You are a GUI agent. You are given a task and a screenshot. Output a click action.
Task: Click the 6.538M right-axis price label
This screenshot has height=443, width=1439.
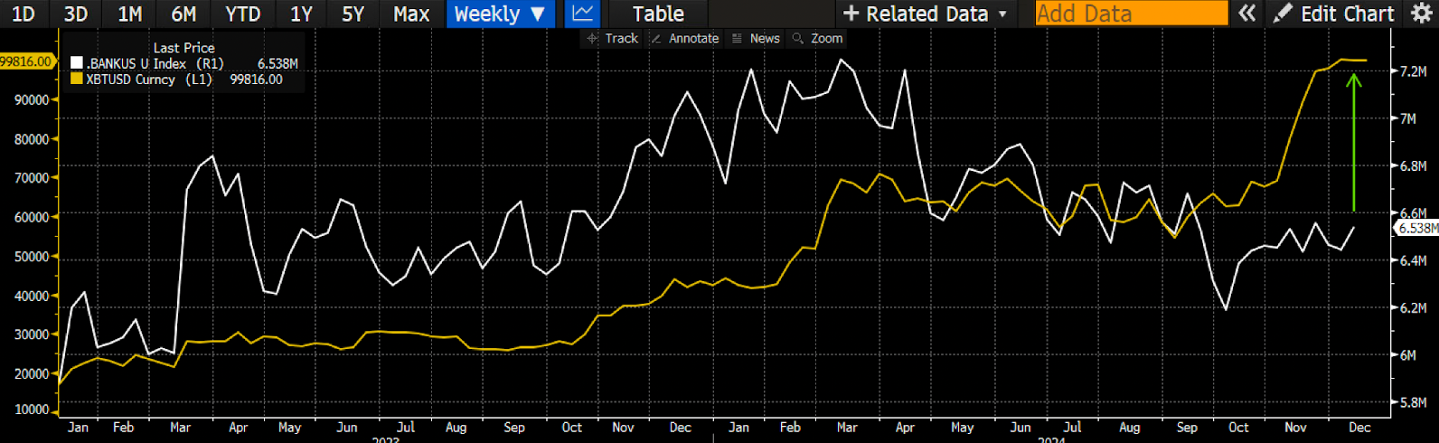[1417, 229]
